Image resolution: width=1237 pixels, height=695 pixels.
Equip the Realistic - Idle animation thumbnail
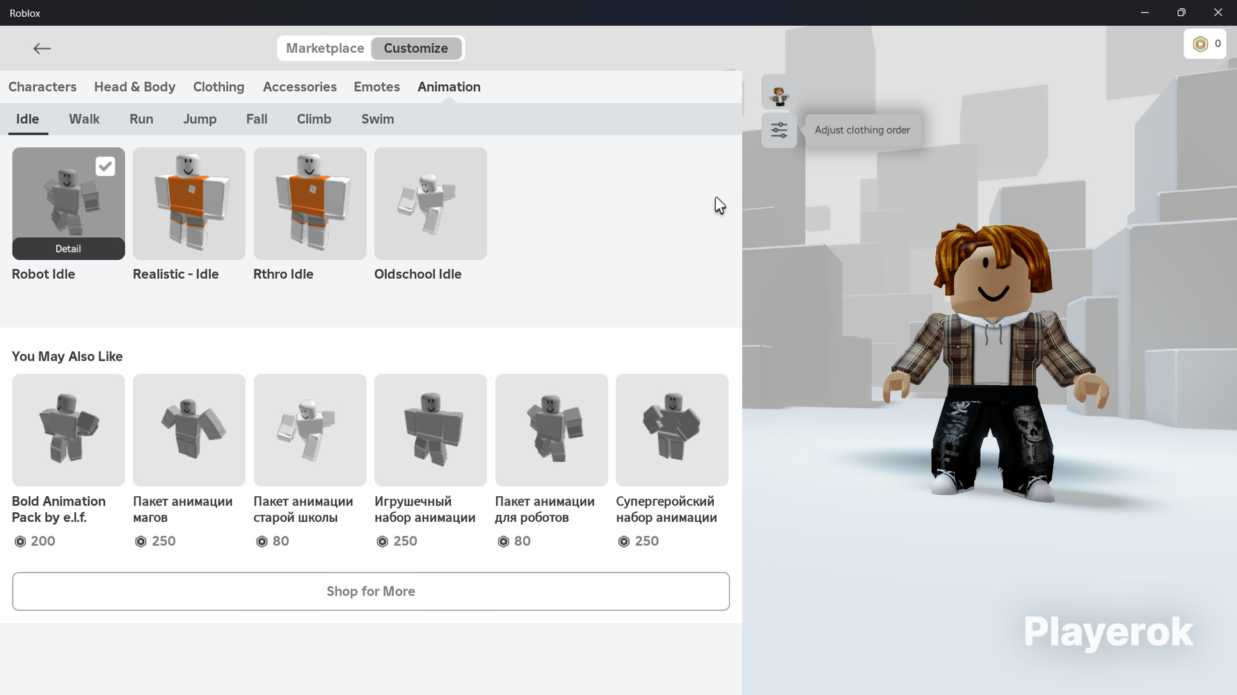point(189,204)
